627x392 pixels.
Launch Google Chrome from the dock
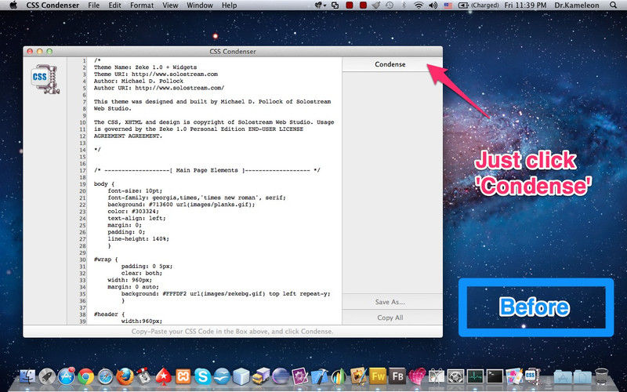[85, 377]
